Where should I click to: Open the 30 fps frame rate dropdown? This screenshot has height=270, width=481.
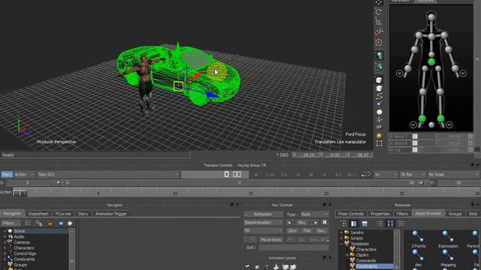click(x=413, y=175)
